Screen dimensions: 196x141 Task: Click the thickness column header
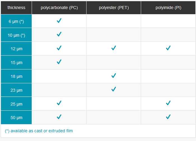point(16,8)
